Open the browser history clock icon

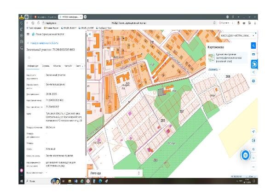click(33, 23)
